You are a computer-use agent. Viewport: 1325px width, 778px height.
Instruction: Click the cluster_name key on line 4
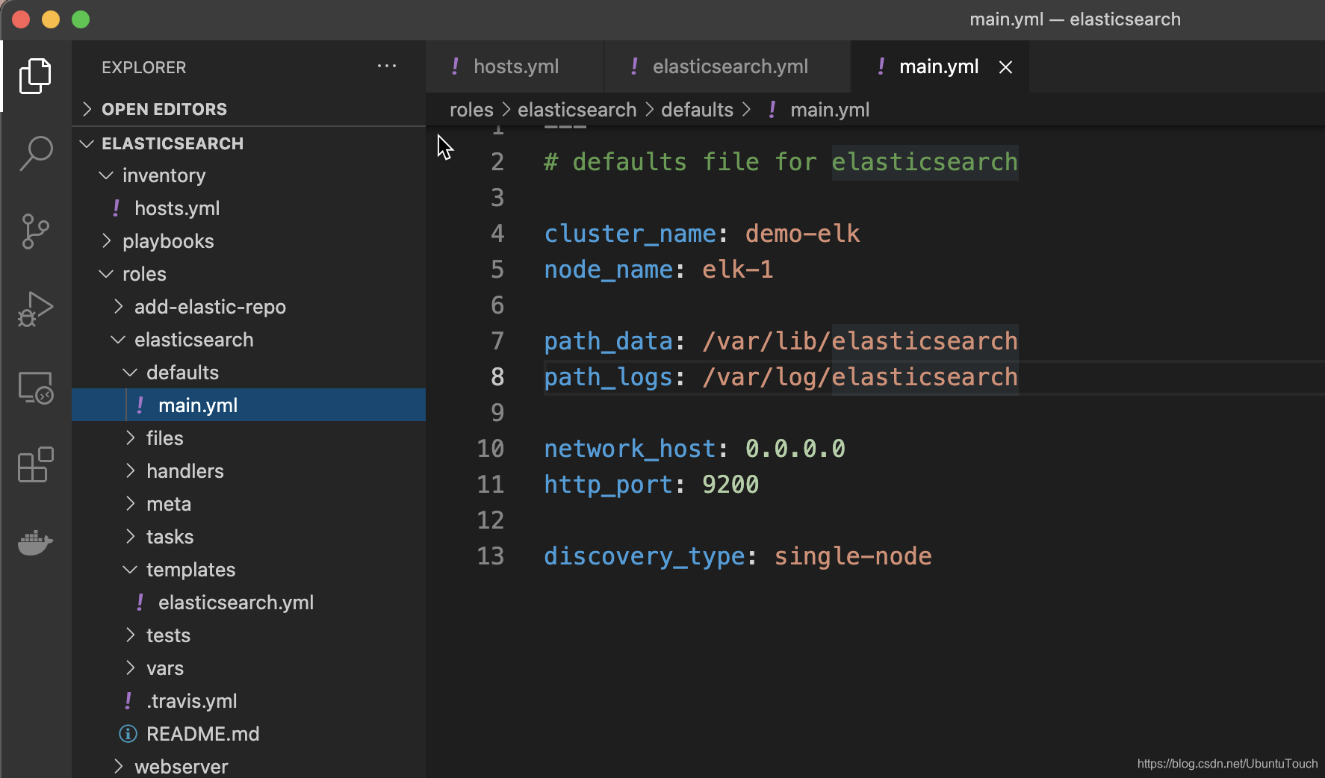[630, 234]
